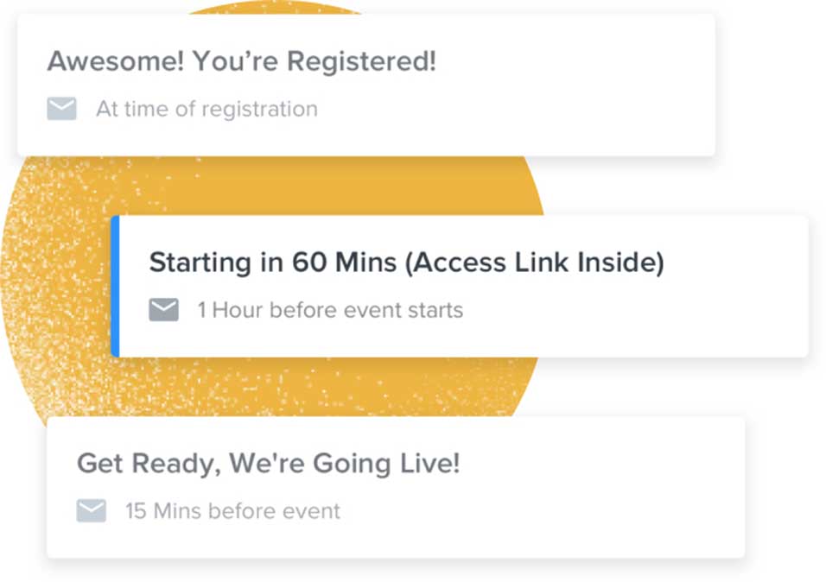Select the Starting in 60 Mins email title
Image resolution: width=826 pixels, height=582 pixels.
407,263
